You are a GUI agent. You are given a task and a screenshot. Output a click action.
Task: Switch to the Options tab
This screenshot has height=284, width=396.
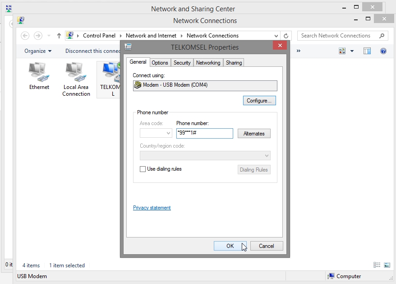coord(160,63)
